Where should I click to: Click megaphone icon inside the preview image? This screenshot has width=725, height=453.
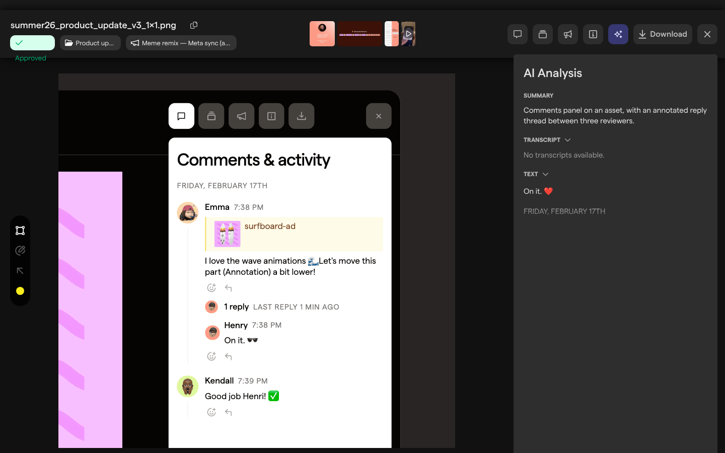tap(242, 116)
